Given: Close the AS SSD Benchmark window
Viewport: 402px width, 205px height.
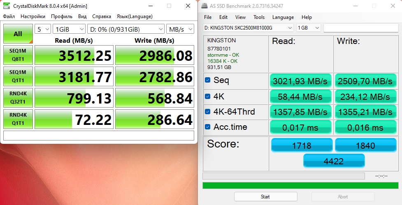Looking at the screenshot, I should [393, 6].
